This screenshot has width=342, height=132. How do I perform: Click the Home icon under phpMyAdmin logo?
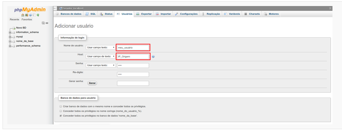point(23,15)
